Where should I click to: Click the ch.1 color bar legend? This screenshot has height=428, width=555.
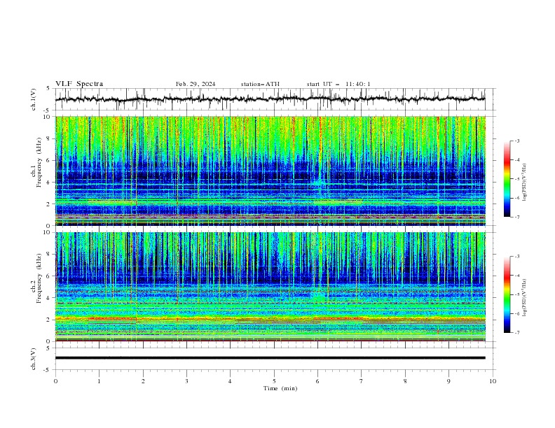tap(507, 179)
